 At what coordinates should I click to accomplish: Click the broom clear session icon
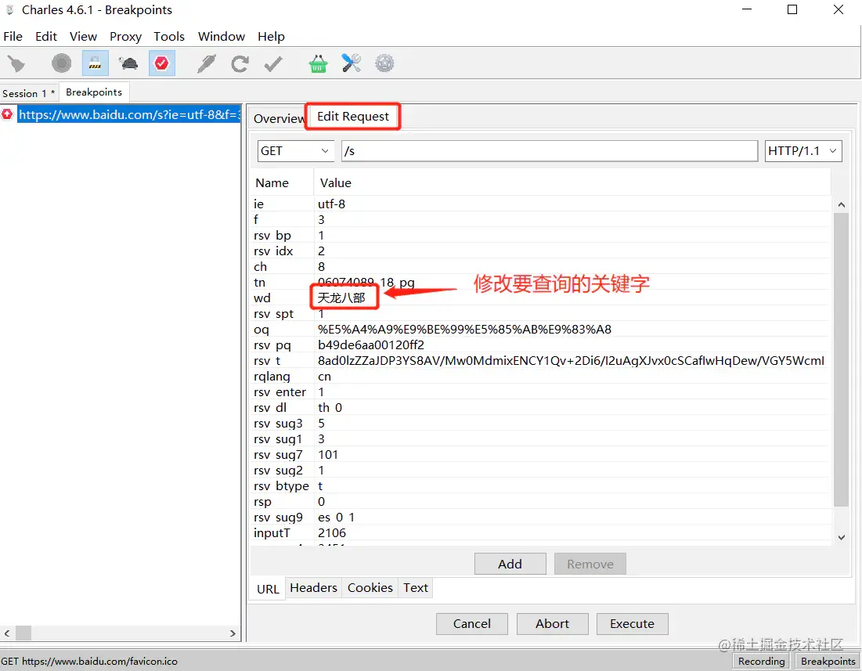(16, 63)
